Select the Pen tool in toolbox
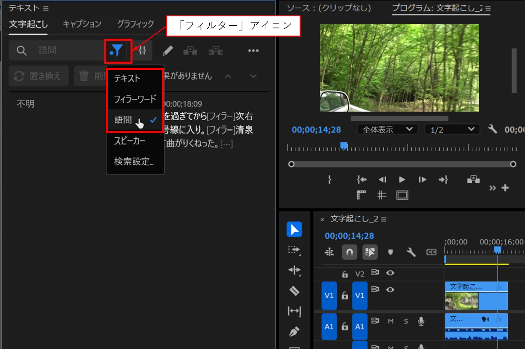This screenshot has height=349, width=525. click(294, 331)
